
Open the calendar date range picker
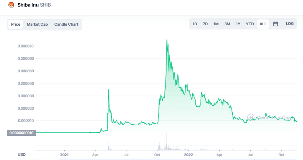pos(275,24)
